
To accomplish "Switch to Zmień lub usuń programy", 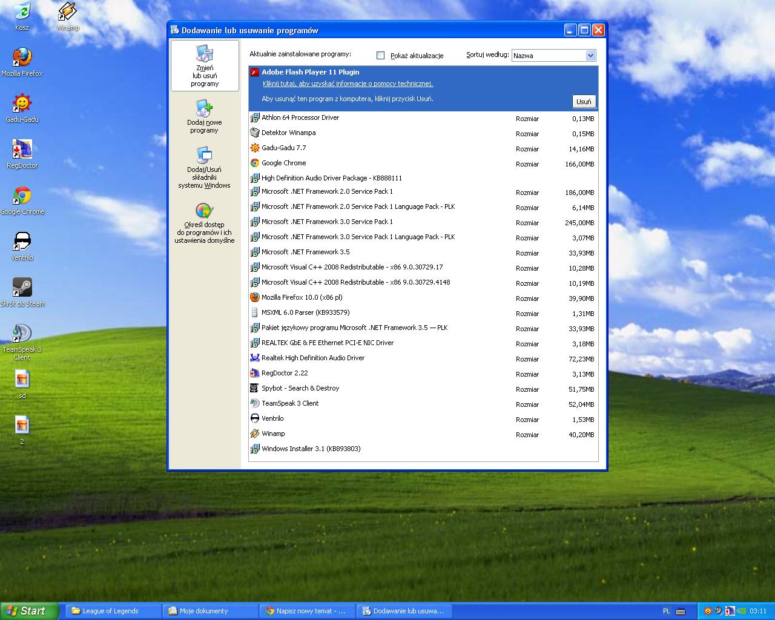I will pos(205,66).
